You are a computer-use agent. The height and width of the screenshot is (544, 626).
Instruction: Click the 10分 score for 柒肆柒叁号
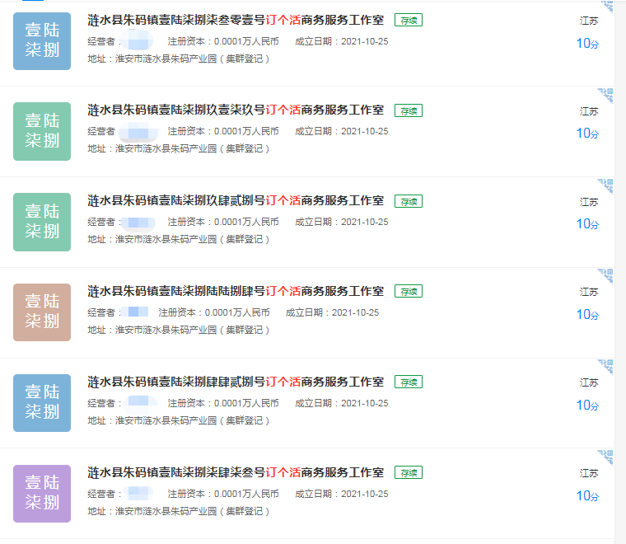point(587,495)
